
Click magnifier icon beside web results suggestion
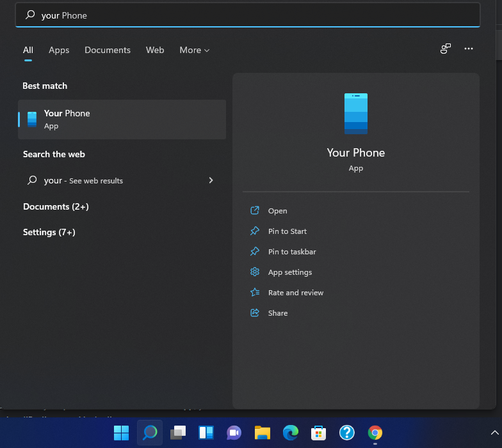[32, 180]
